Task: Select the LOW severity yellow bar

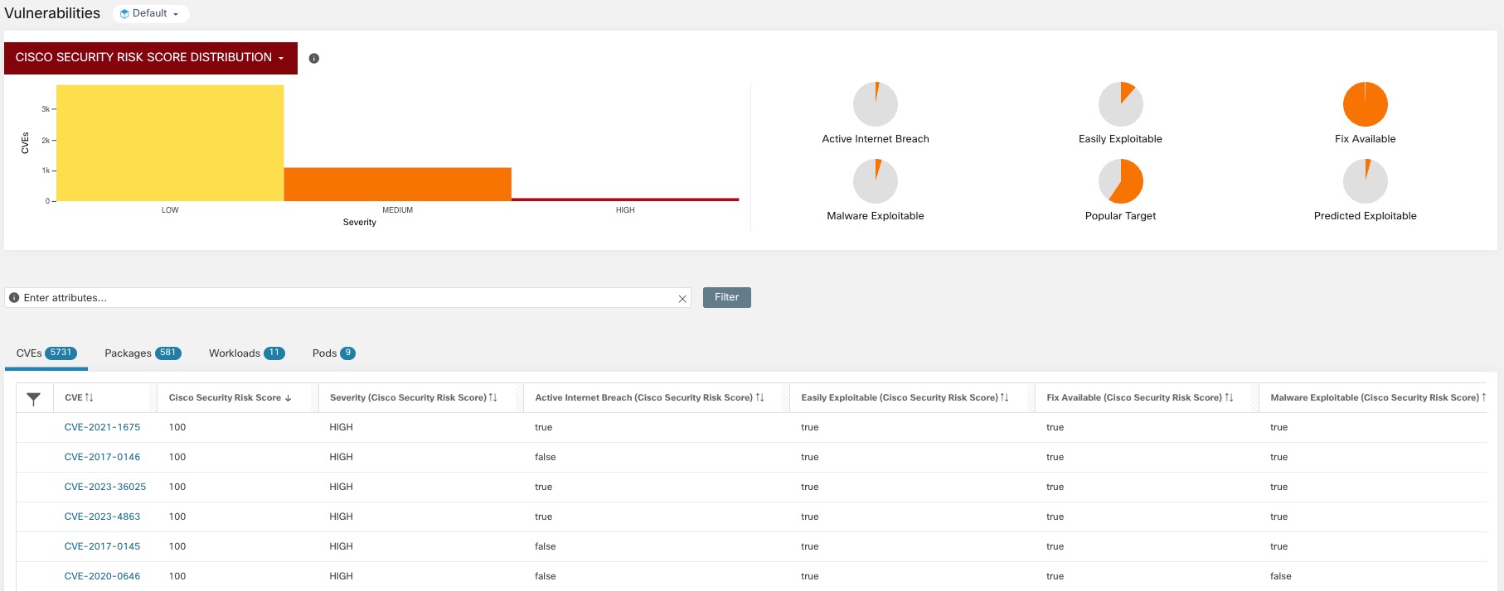Action: [170, 143]
